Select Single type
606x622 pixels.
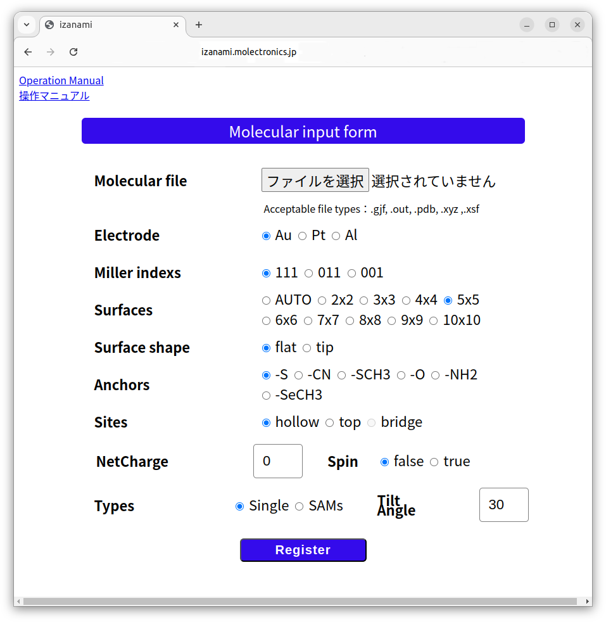pos(239,507)
